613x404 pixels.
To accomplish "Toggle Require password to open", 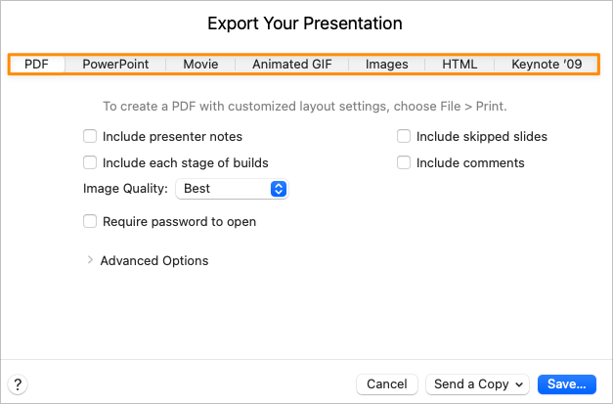I will click(x=90, y=222).
